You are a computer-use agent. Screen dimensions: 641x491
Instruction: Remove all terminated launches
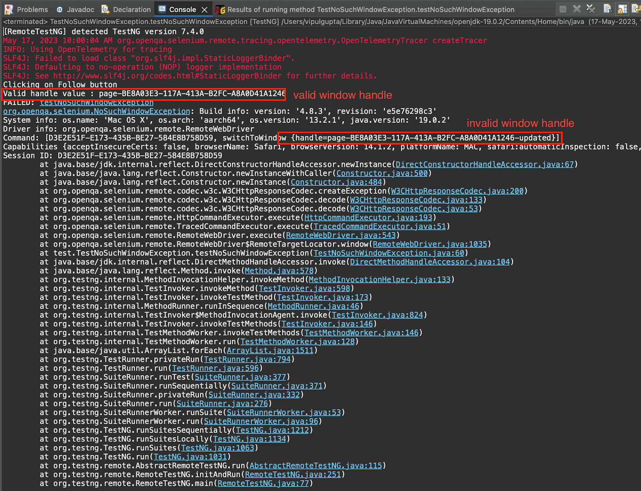click(x=591, y=9)
